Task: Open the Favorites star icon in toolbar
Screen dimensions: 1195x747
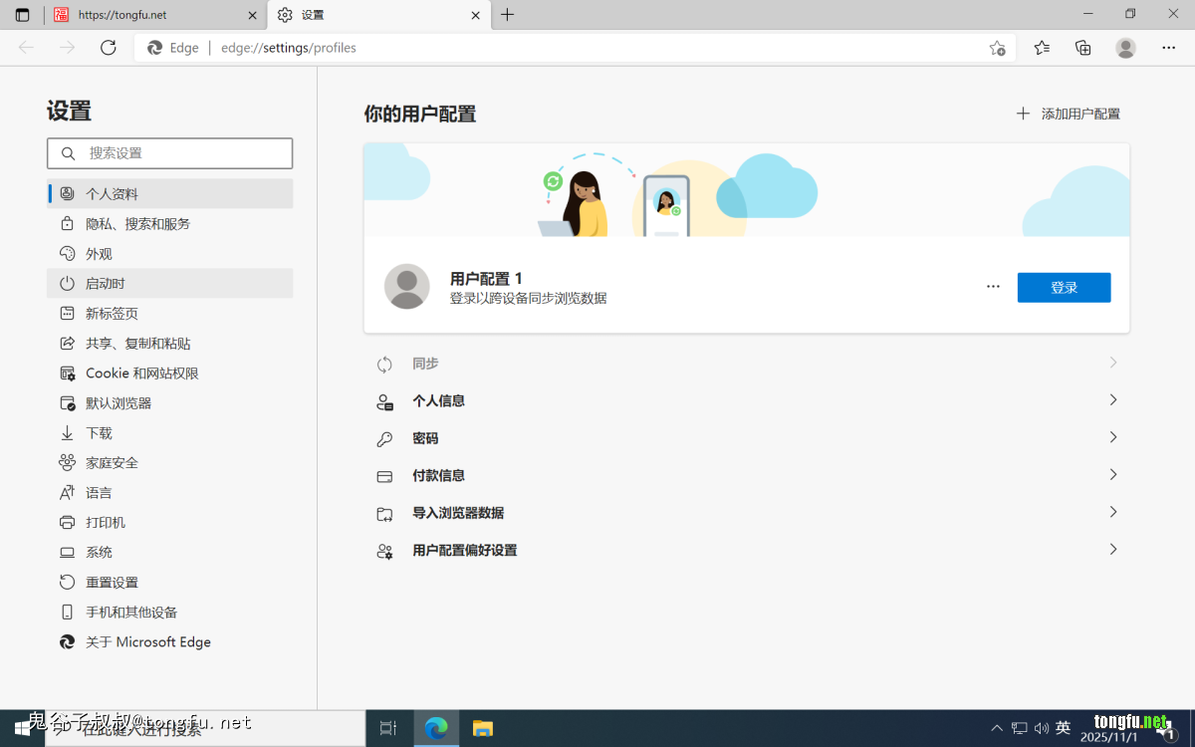Action: point(1042,48)
